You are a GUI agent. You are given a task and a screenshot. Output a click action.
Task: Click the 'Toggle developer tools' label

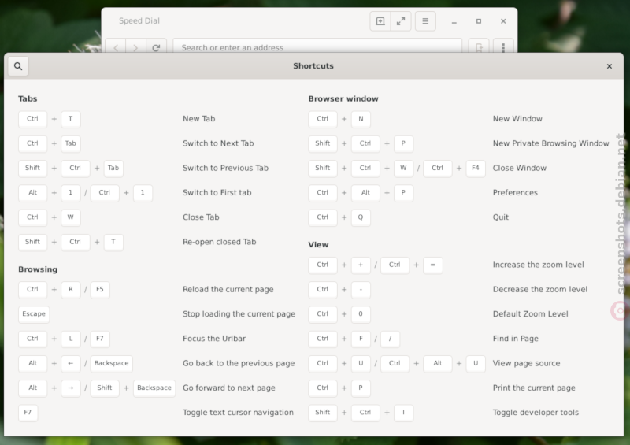pyautogui.click(x=535, y=413)
